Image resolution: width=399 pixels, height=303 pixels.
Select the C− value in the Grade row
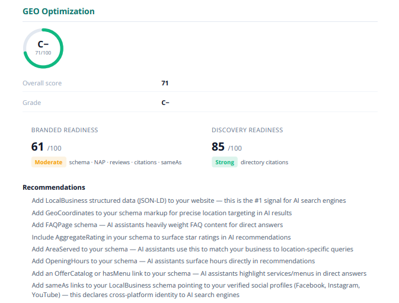(x=165, y=103)
